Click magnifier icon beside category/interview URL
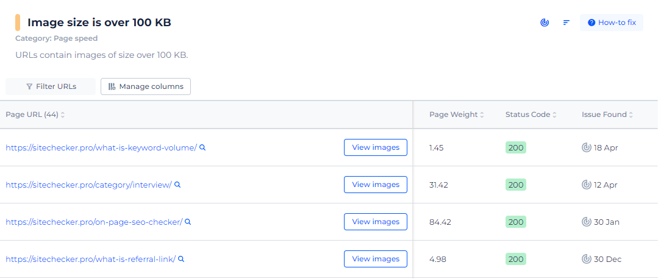Image resolution: width=658 pixels, height=279 pixels. click(x=177, y=185)
